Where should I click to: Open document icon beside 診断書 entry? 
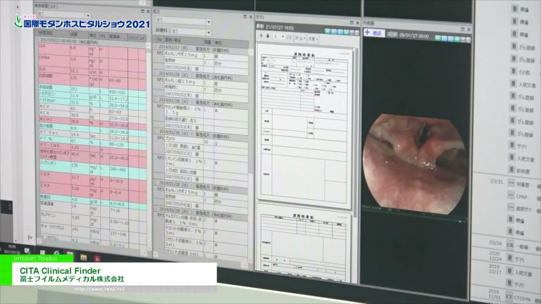point(512,170)
